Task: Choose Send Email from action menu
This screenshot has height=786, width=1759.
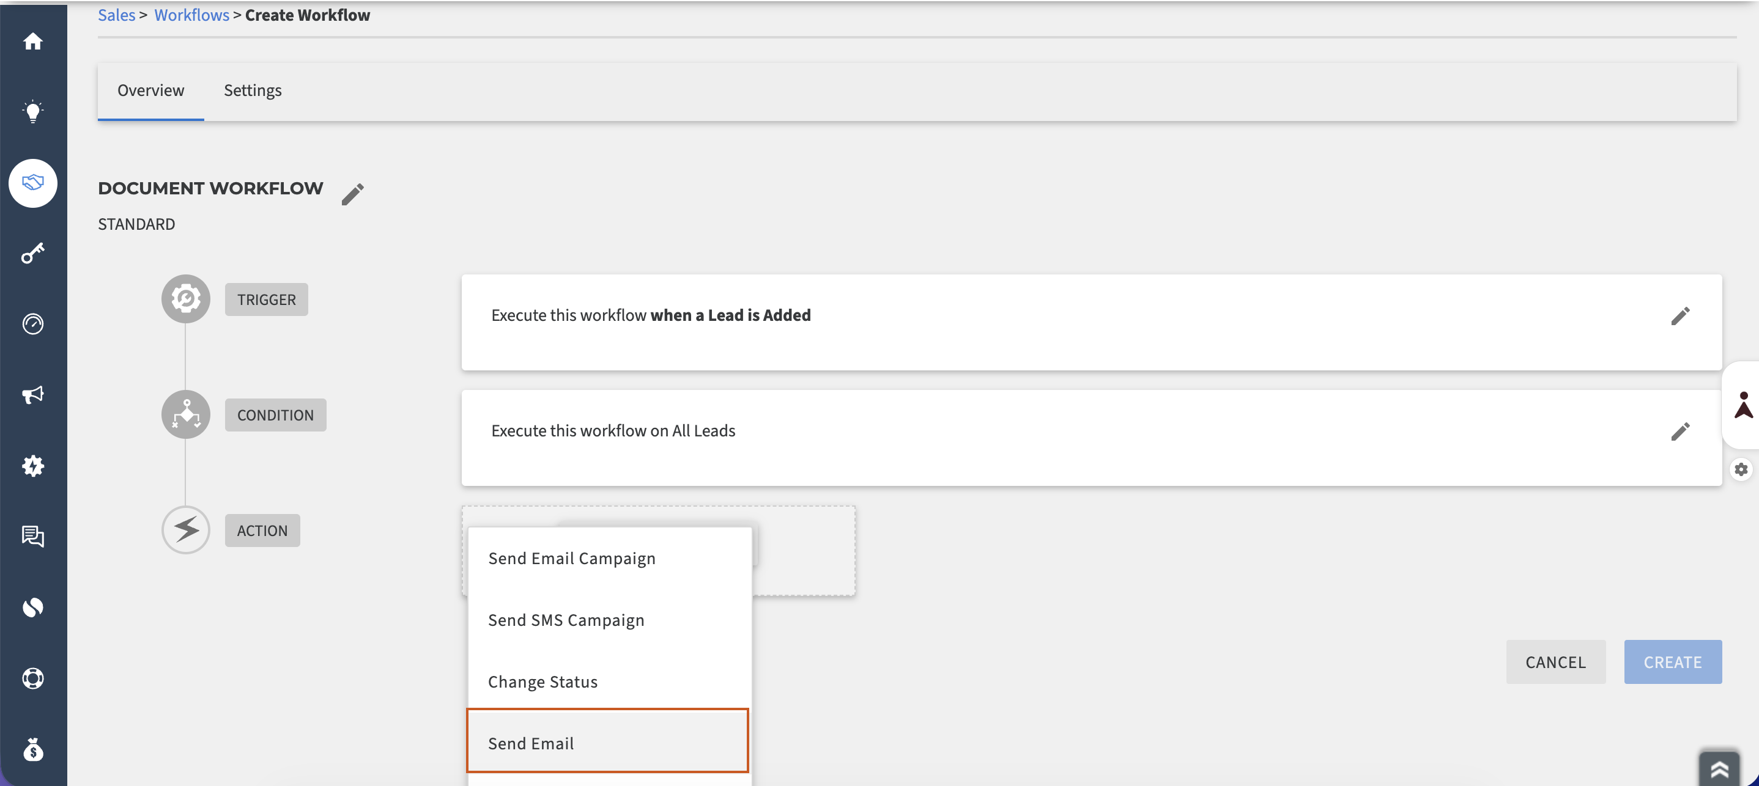Action: coord(608,741)
